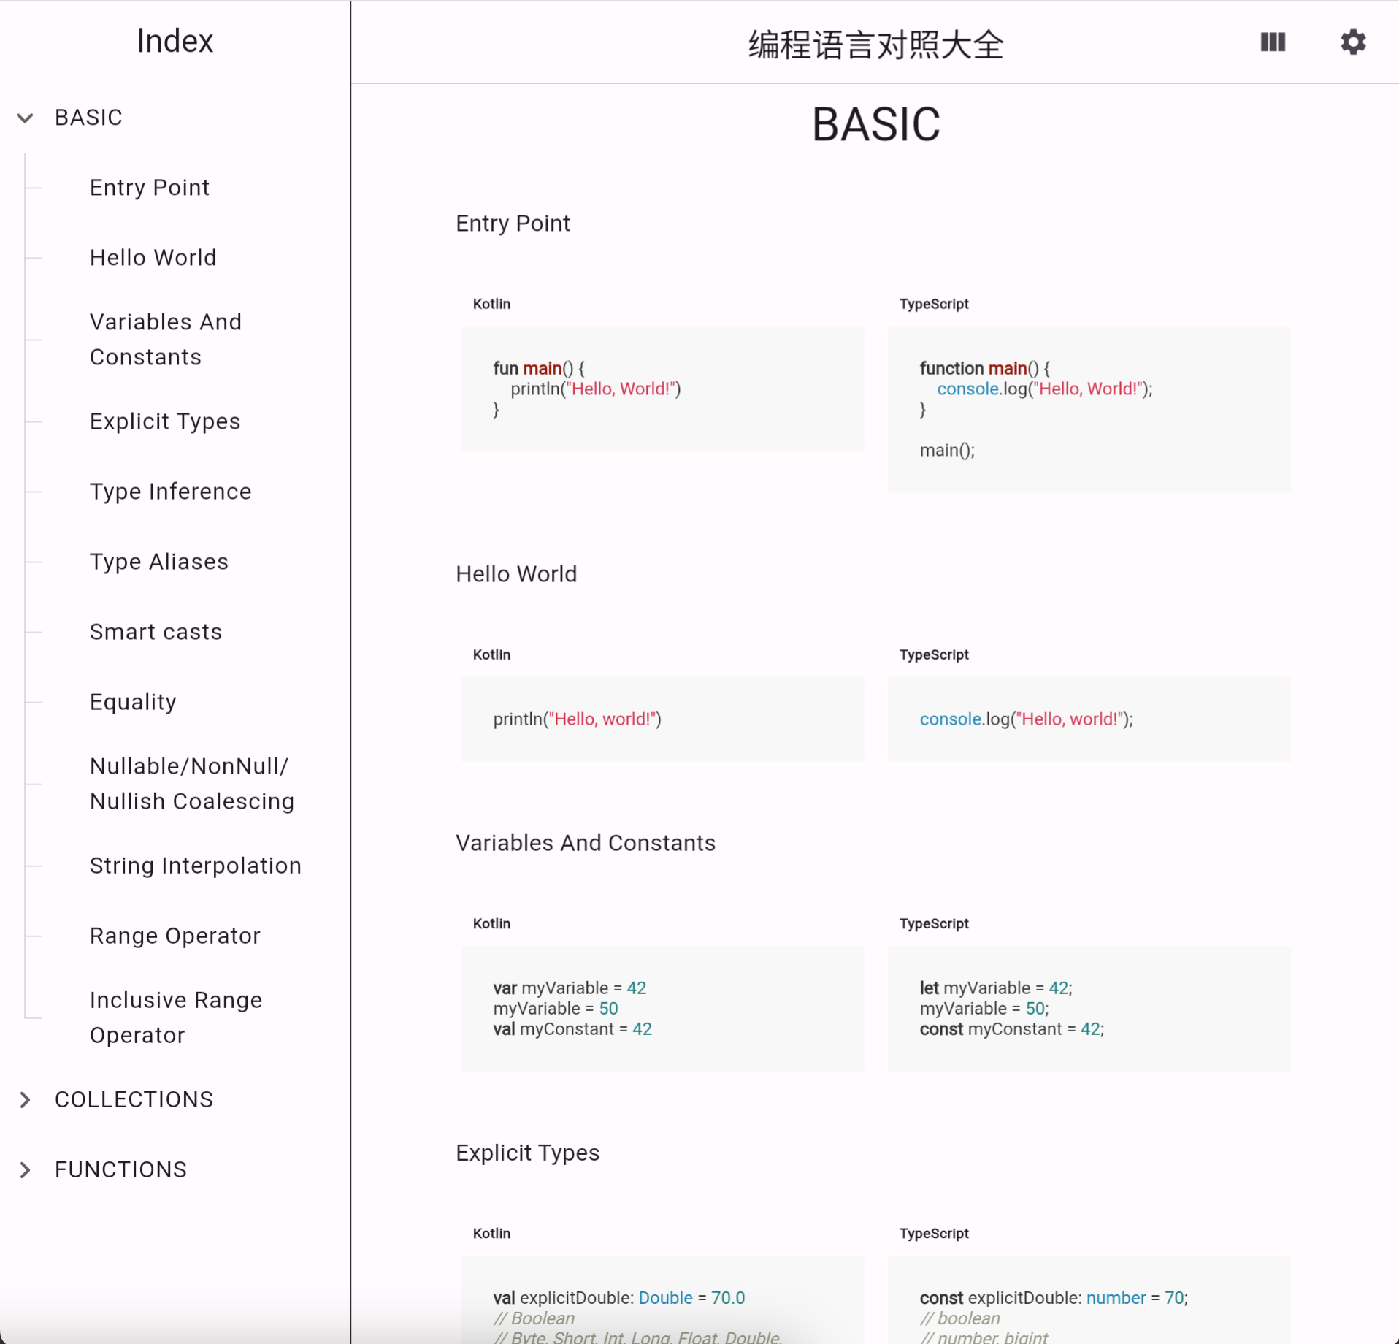Click TypeScript const explicitDouble code line

pos(1054,1298)
